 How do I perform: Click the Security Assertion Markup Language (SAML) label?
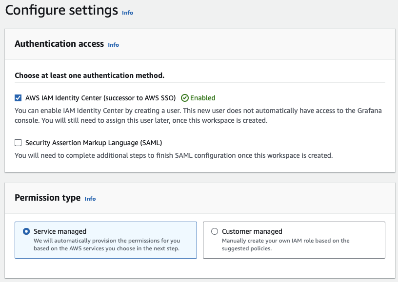pos(94,143)
